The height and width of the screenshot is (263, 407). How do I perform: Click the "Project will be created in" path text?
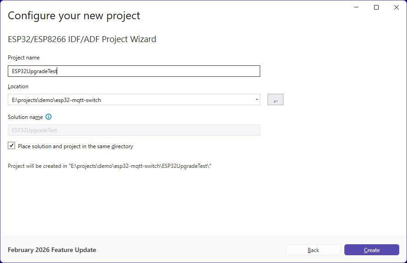coord(109,166)
